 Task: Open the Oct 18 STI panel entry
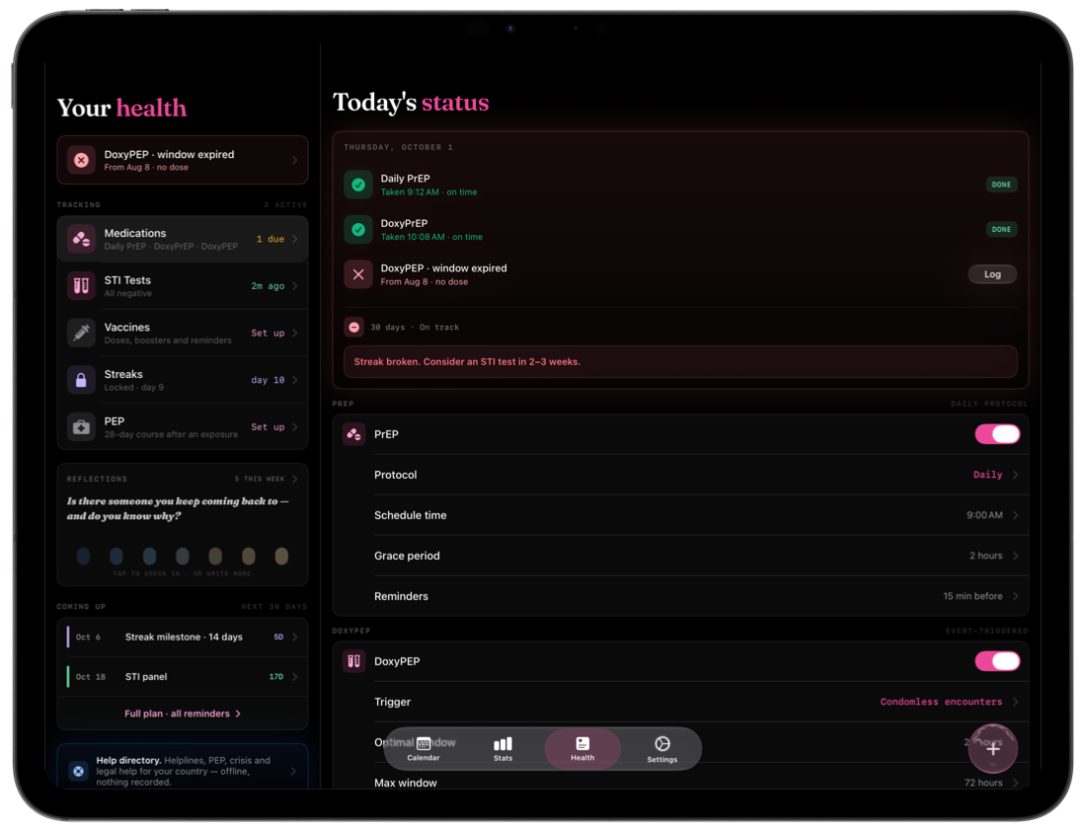[x=183, y=677]
